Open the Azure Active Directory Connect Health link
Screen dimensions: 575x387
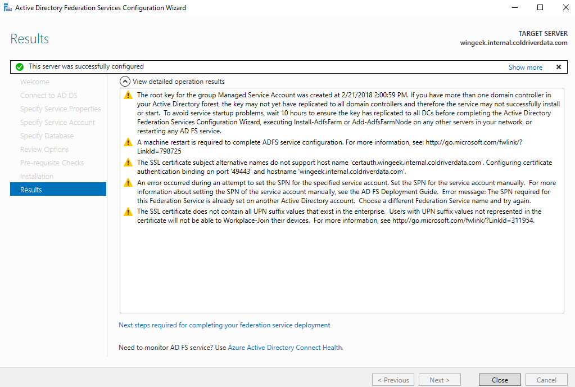285,348
